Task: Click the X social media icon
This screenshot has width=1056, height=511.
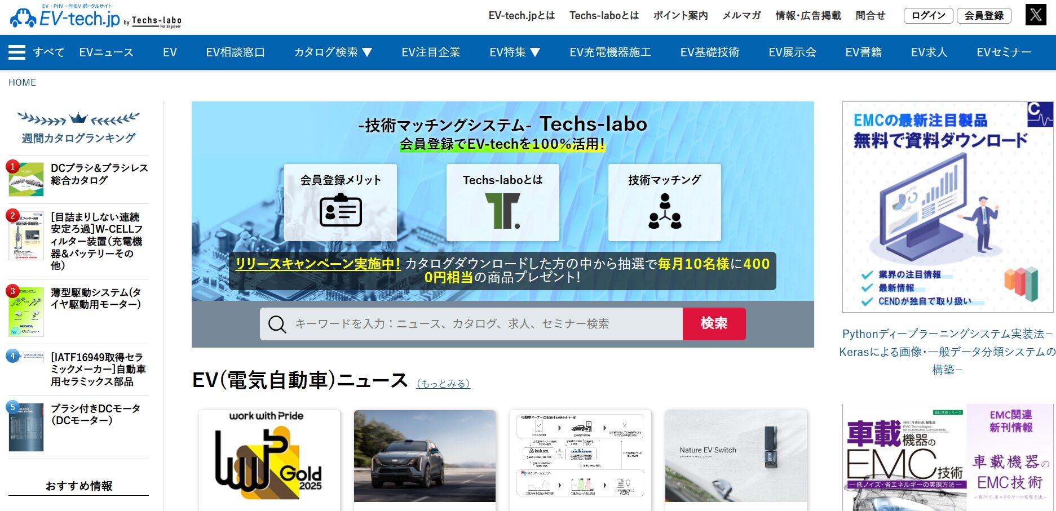Action: pos(1036,15)
